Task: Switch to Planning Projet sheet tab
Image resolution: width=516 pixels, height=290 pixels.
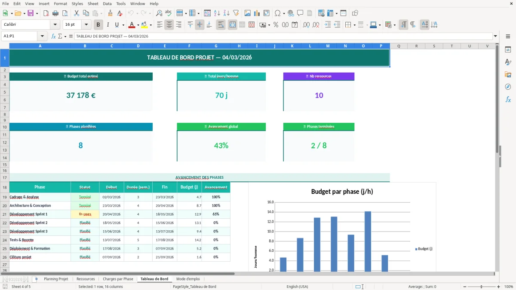Action: click(x=56, y=279)
